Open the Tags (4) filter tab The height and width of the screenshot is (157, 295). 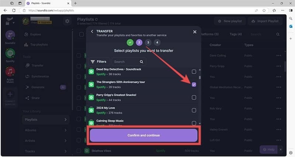[236, 34]
